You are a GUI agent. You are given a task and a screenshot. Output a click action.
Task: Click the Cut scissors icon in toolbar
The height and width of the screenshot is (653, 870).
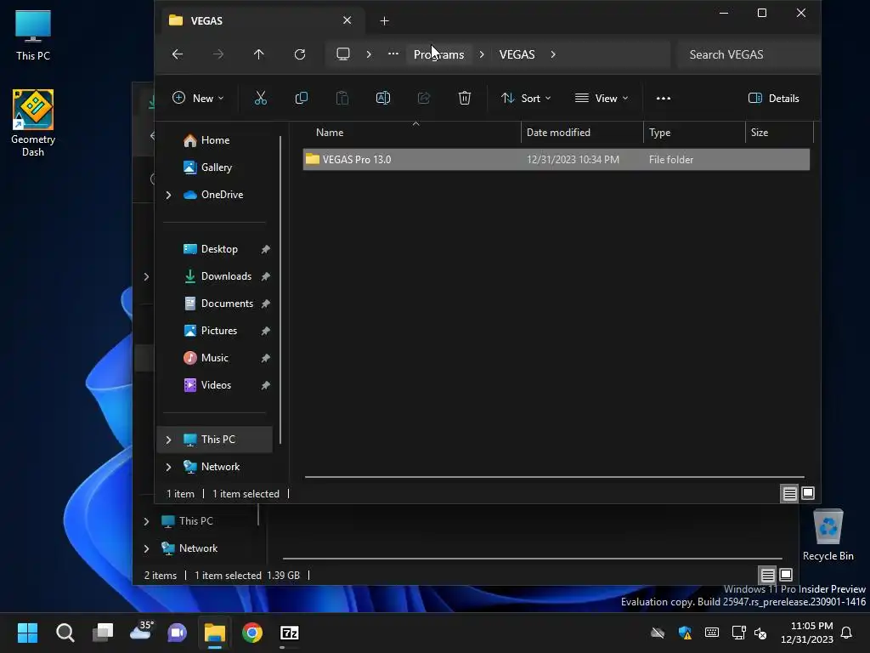[x=260, y=99]
